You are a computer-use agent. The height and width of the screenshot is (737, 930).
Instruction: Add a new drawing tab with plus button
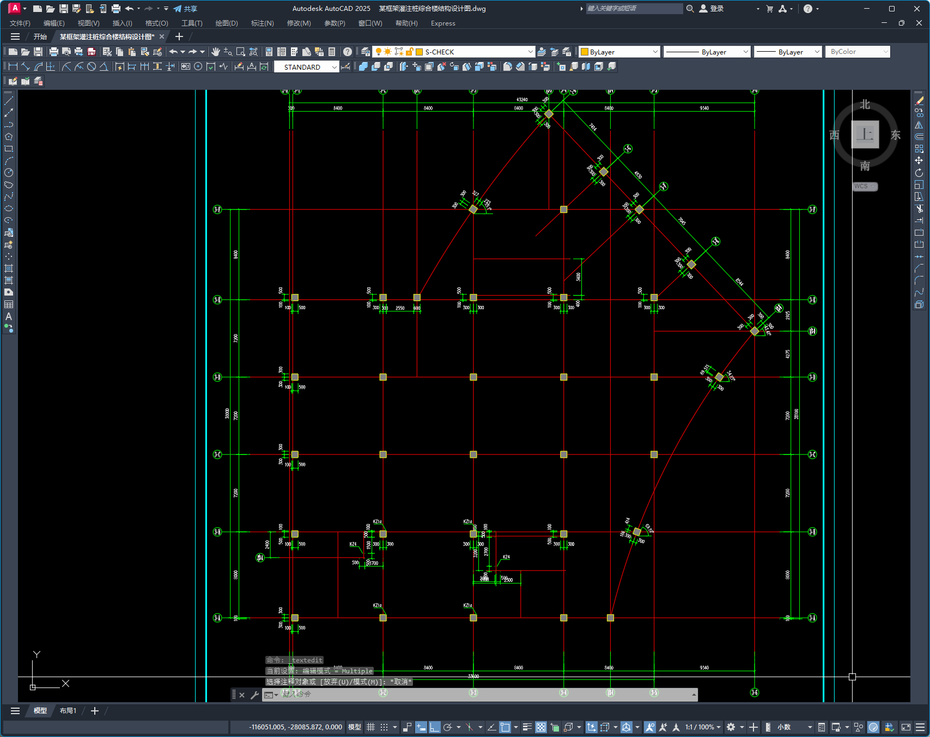point(179,36)
